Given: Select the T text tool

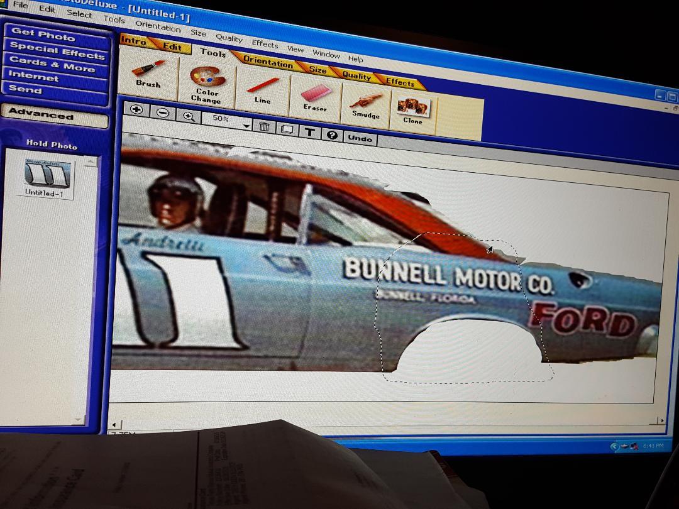Looking at the screenshot, I should 309,132.
